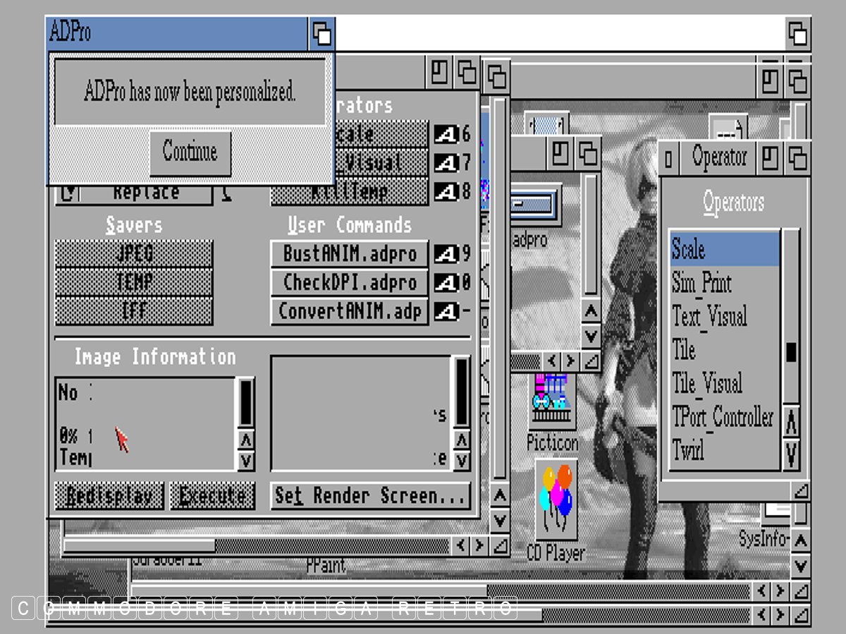Click the hotkey icon numbered 8 beside KillTemp
The image size is (846, 634).
[446, 192]
